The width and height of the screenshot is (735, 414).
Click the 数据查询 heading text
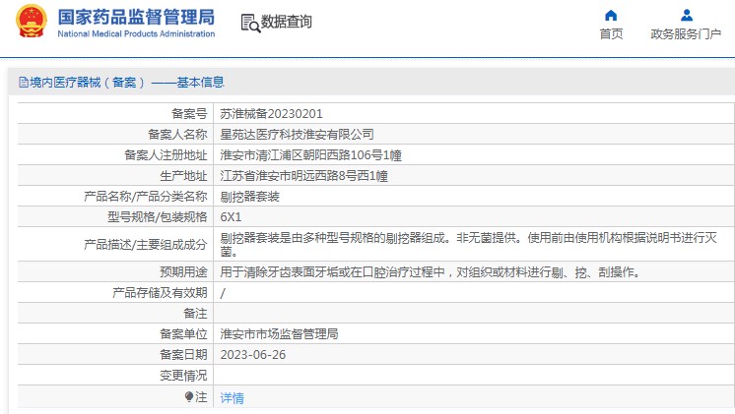[x=286, y=22]
